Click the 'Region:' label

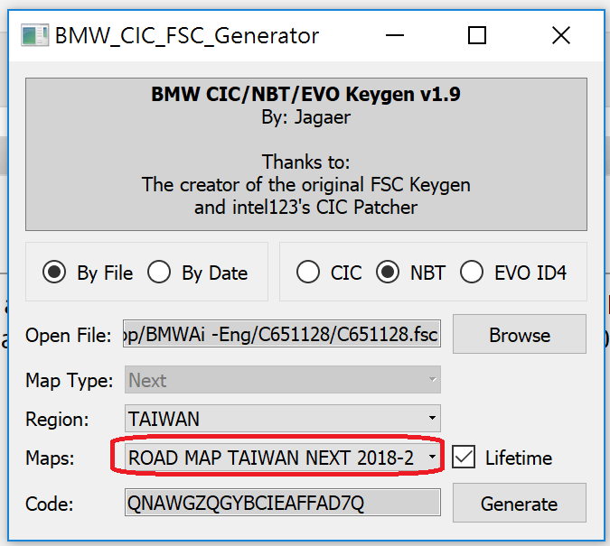(57, 420)
